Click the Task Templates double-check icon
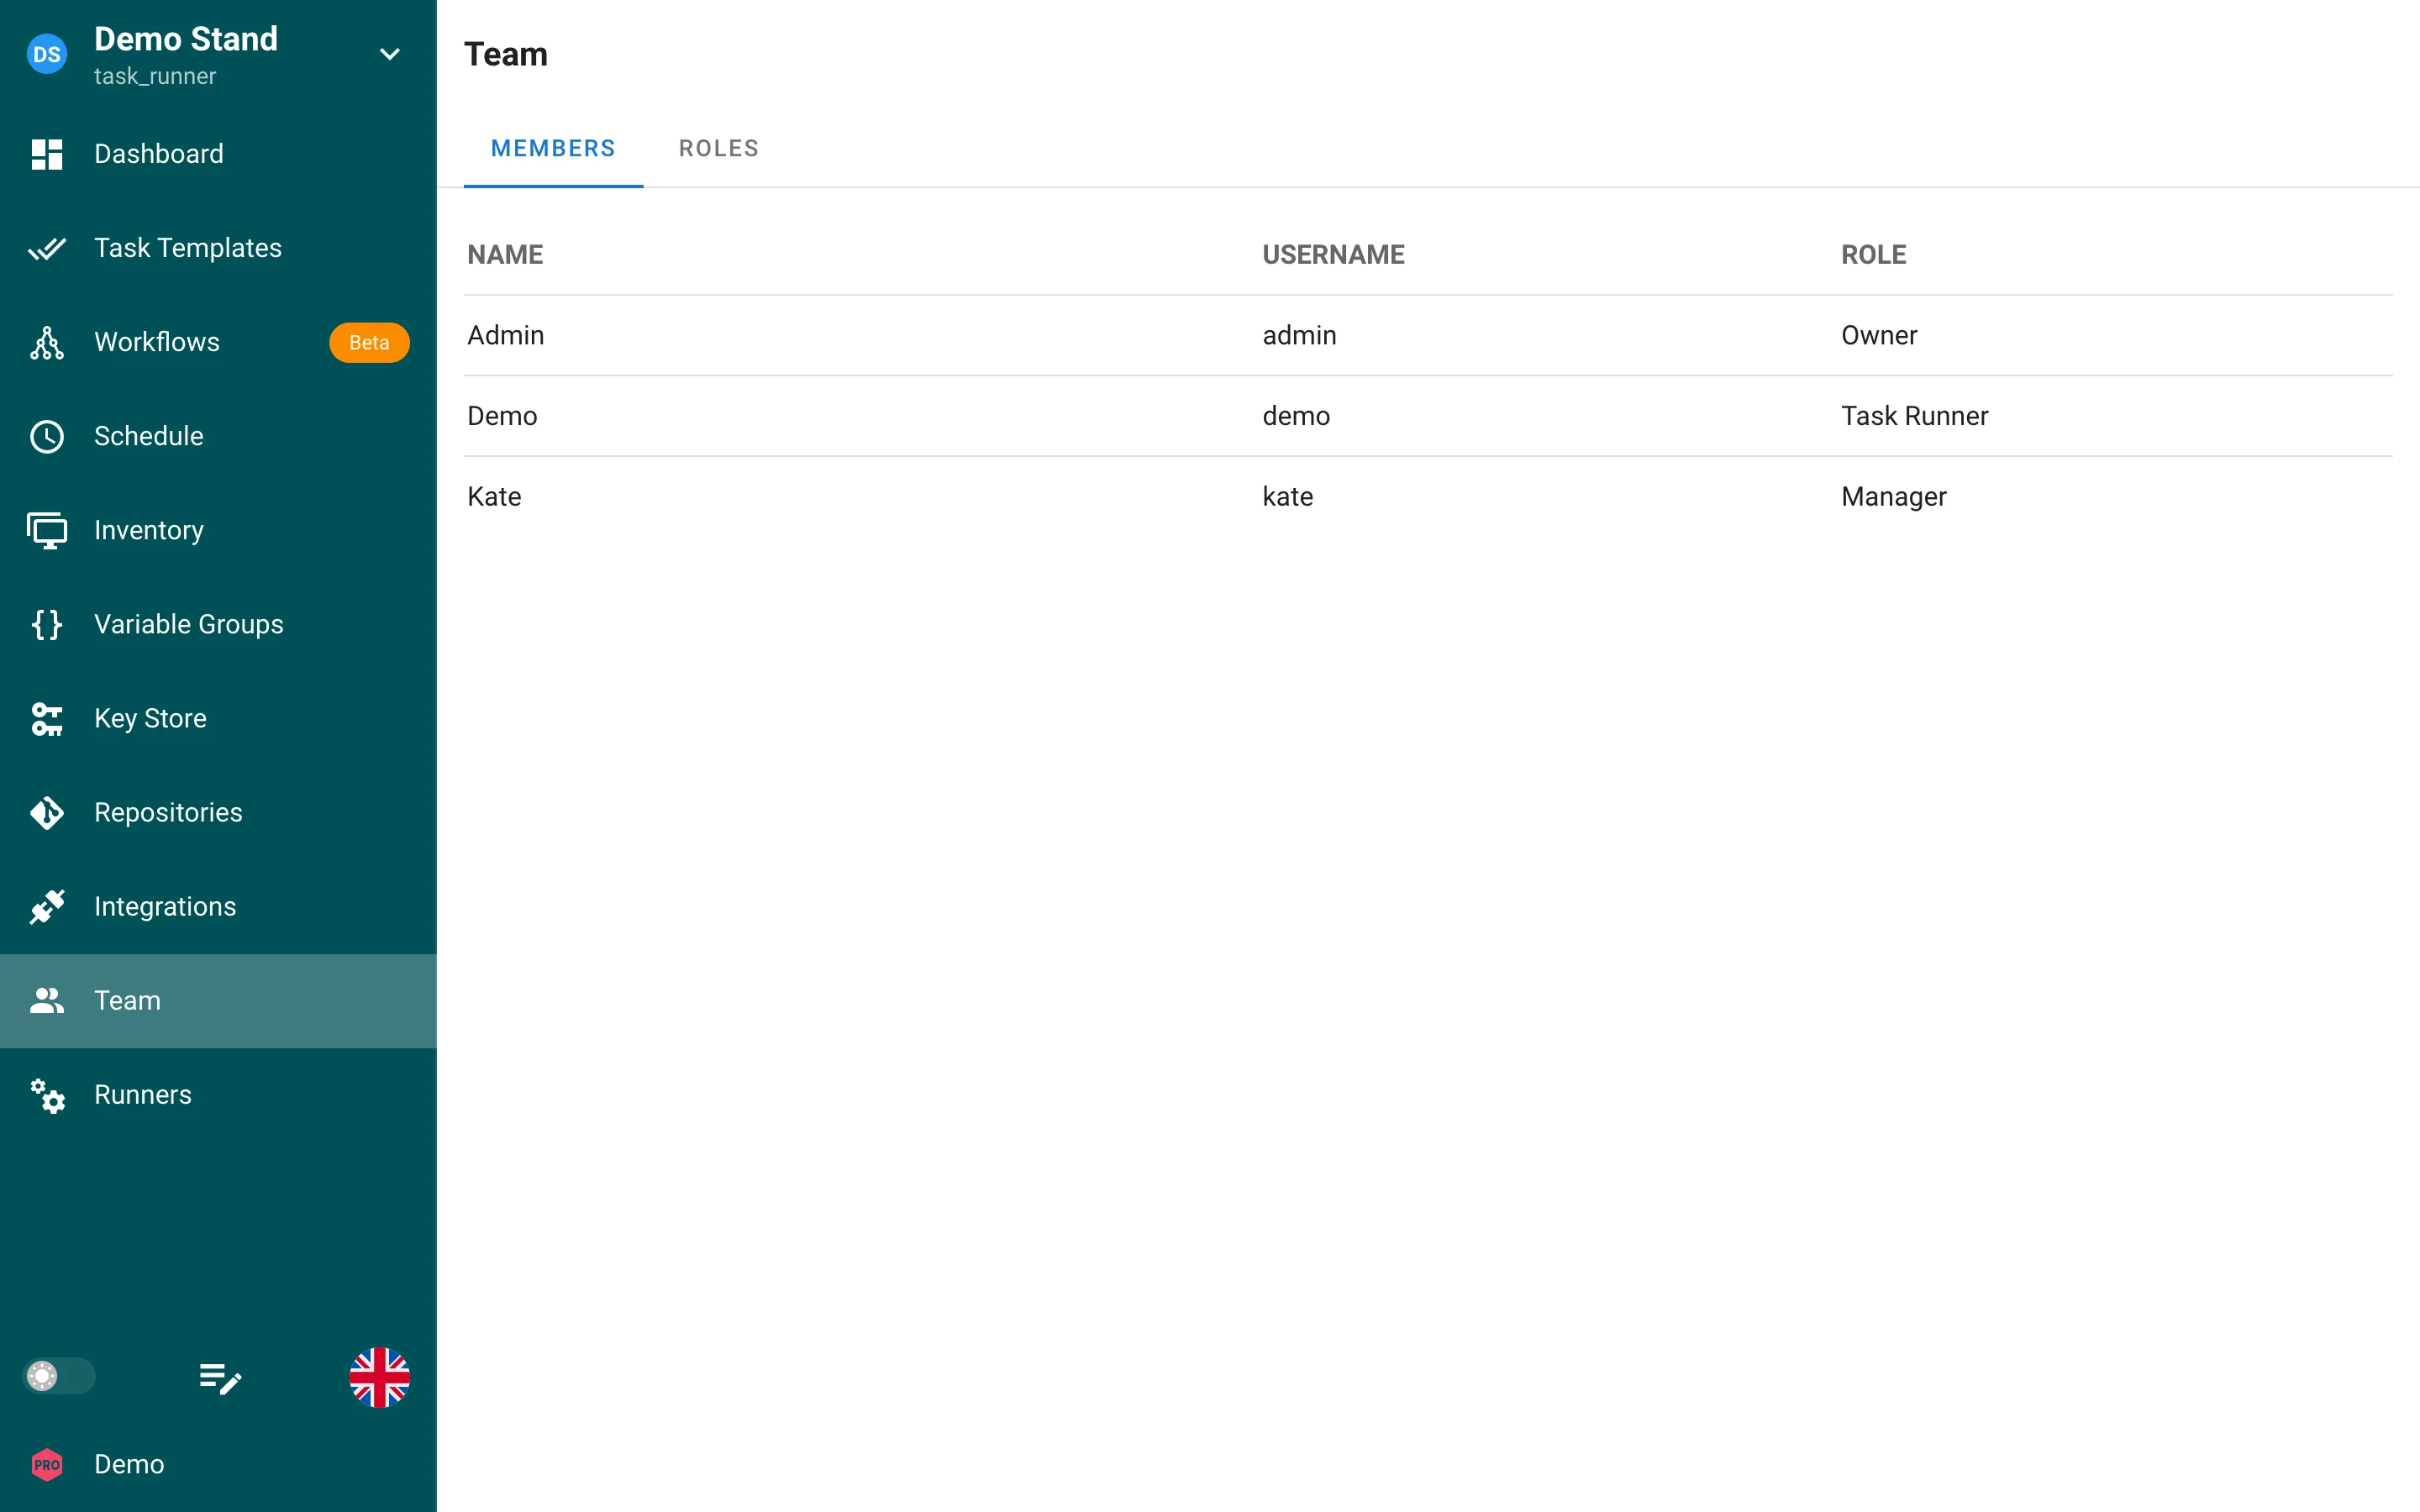Viewport: 2420px width, 1512px height. [47, 248]
